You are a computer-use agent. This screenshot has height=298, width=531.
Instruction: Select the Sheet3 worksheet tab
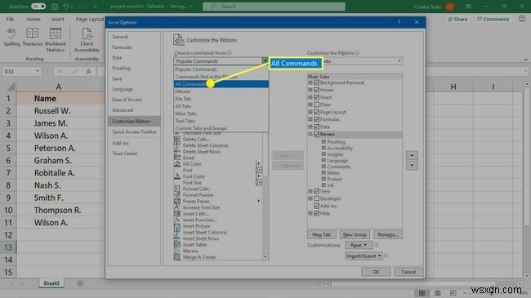pos(51,283)
